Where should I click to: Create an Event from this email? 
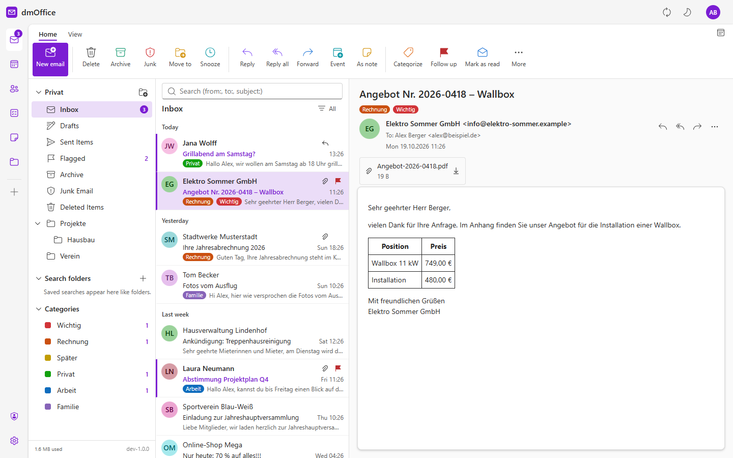point(337,58)
